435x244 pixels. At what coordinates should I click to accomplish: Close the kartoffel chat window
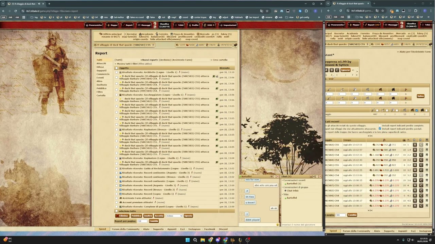point(278,177)
